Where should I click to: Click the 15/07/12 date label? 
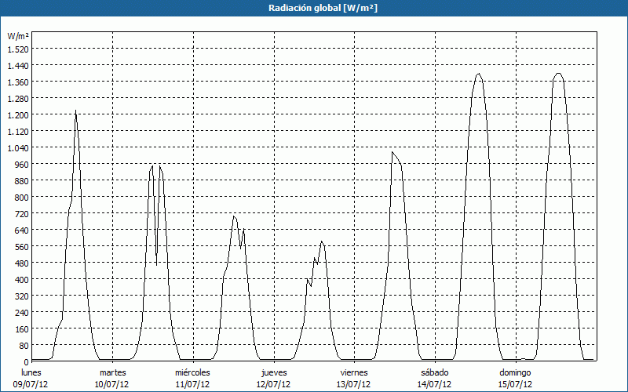pyautogui.click(x=515, y=384)
